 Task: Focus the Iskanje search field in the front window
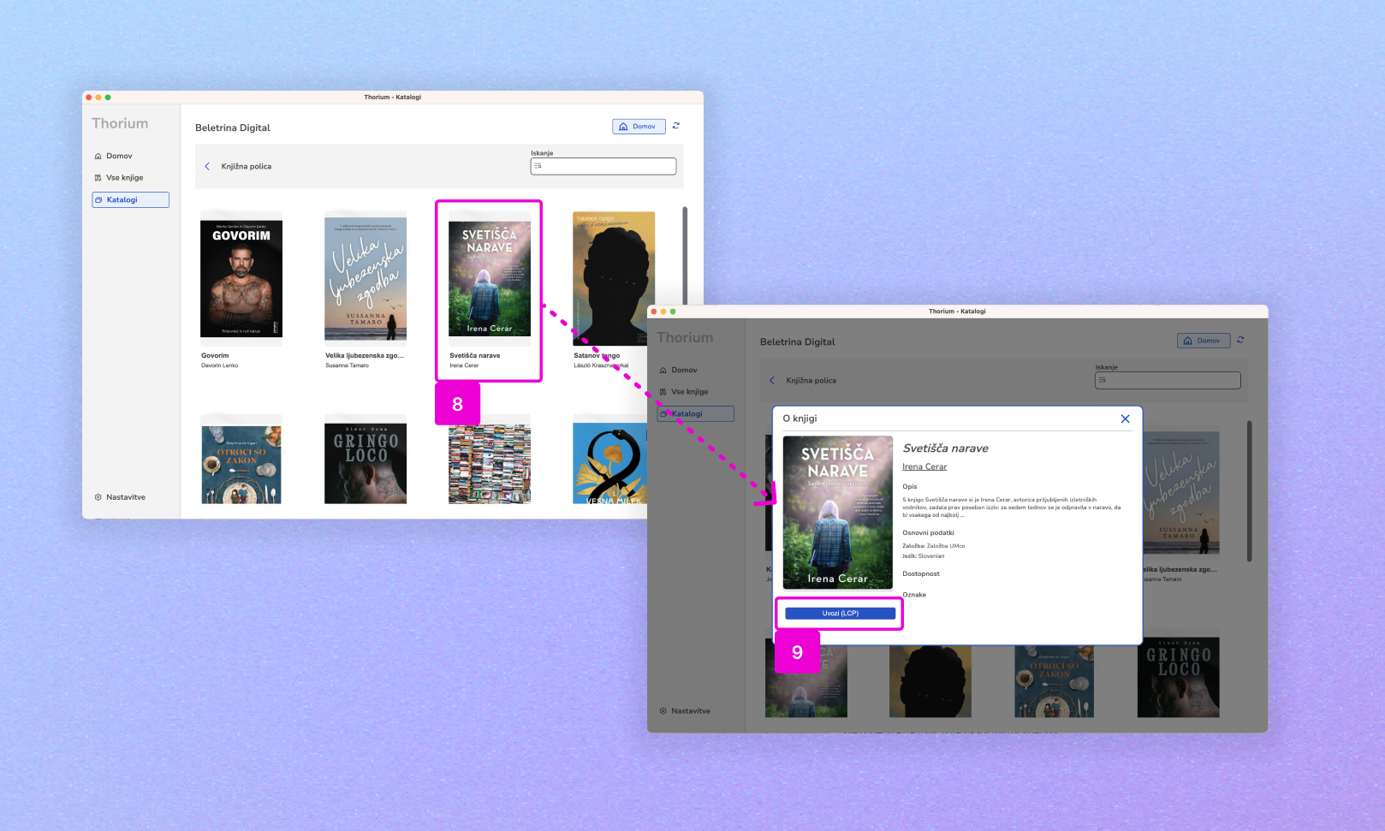click(x=1168, y=380)
